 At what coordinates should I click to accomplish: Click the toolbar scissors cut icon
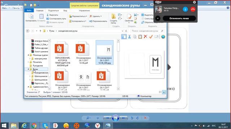coord(129,37)
